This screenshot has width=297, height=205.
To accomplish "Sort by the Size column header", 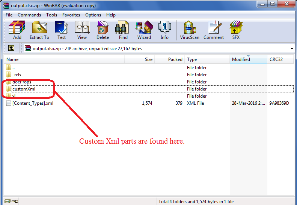I will (x=140, y=59).
